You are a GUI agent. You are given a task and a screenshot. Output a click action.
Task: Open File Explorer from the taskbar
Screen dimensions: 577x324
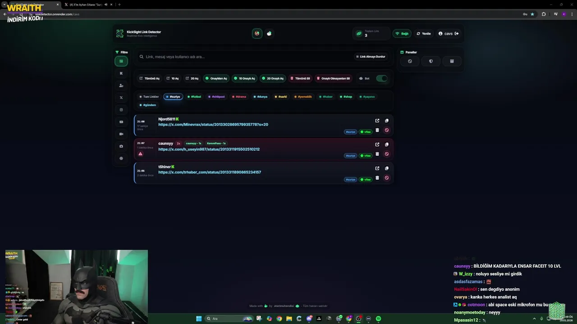(x=289, y=319)
